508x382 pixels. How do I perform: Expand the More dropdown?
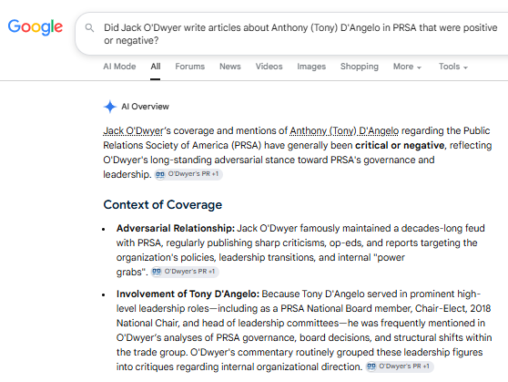point(407,67)
